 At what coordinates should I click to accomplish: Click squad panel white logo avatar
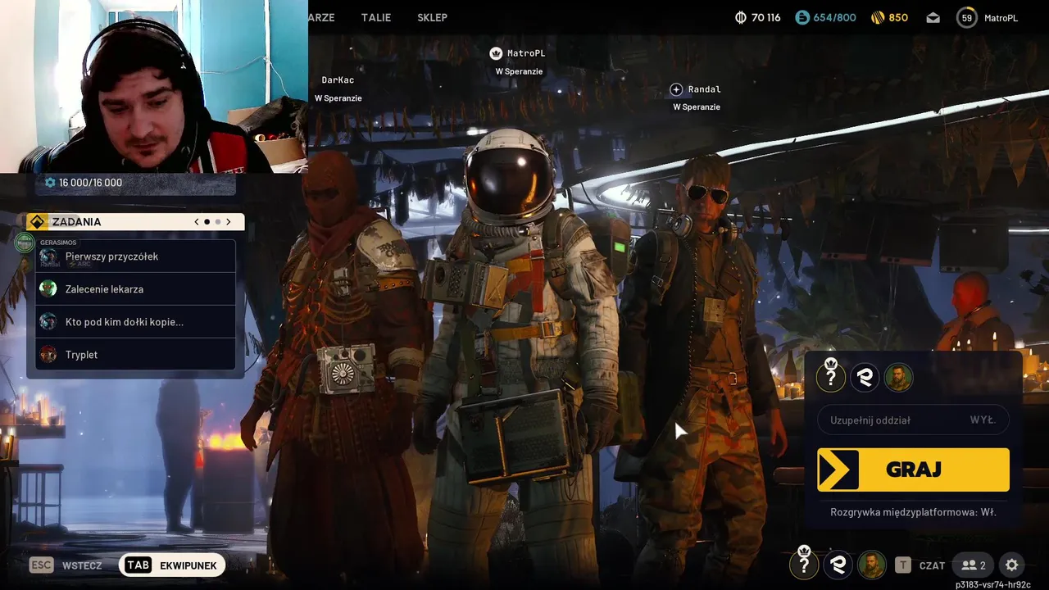pyautogui.click(x=865, y=377)
